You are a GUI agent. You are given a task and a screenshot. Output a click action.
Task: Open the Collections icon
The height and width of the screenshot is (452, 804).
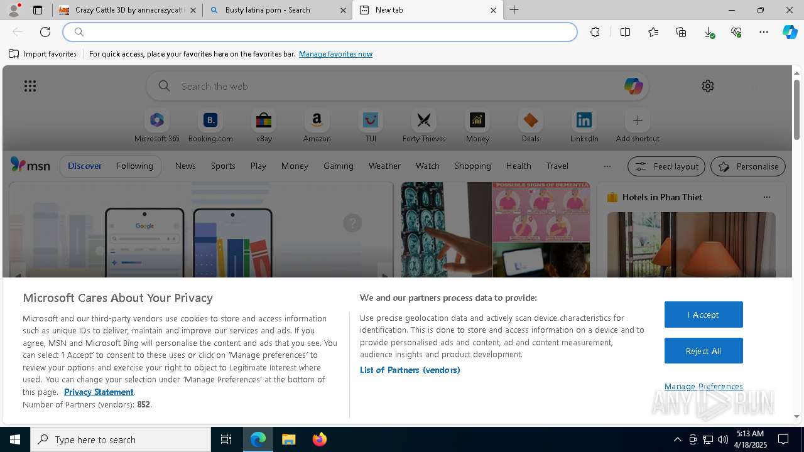point(681,32)
